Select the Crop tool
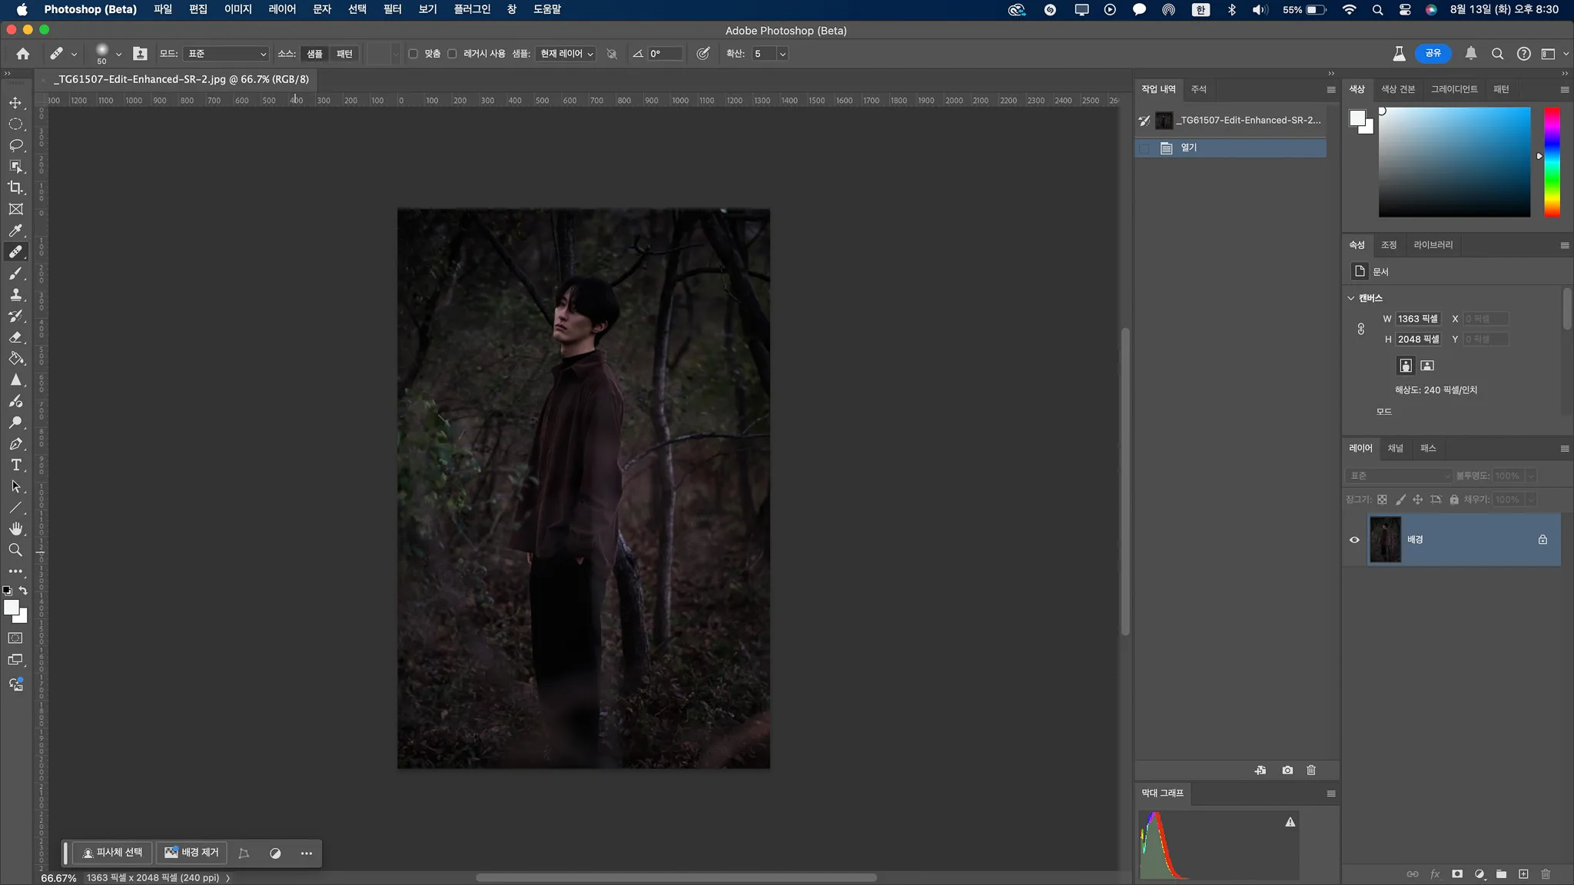Image resolution: width=1574 pixels, height=885 pixels. pyautogui.click(x=15, y=187)
